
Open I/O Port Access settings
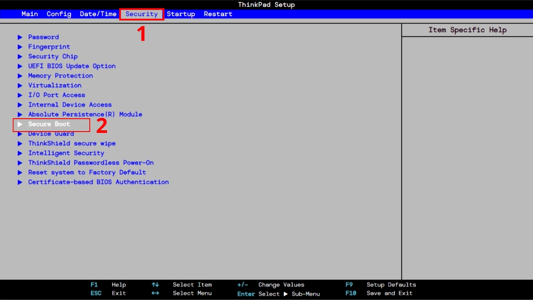point(56,95)
